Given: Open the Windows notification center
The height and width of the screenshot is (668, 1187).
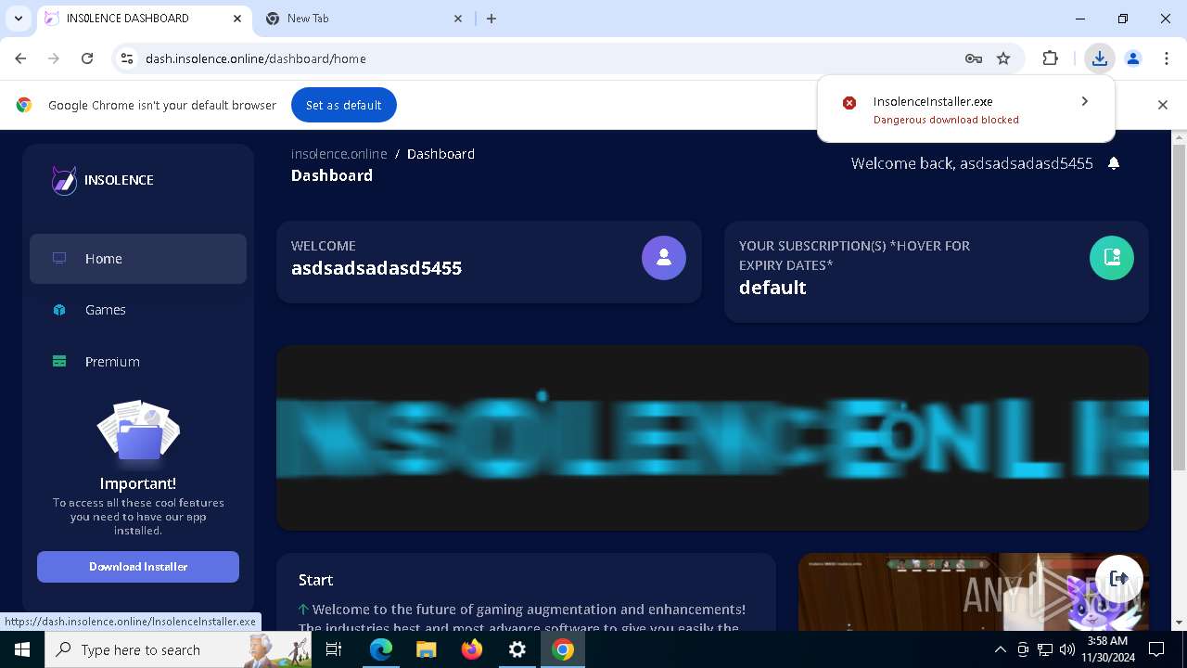Looking at the screenshot, I should click(x=1156, y=649).
